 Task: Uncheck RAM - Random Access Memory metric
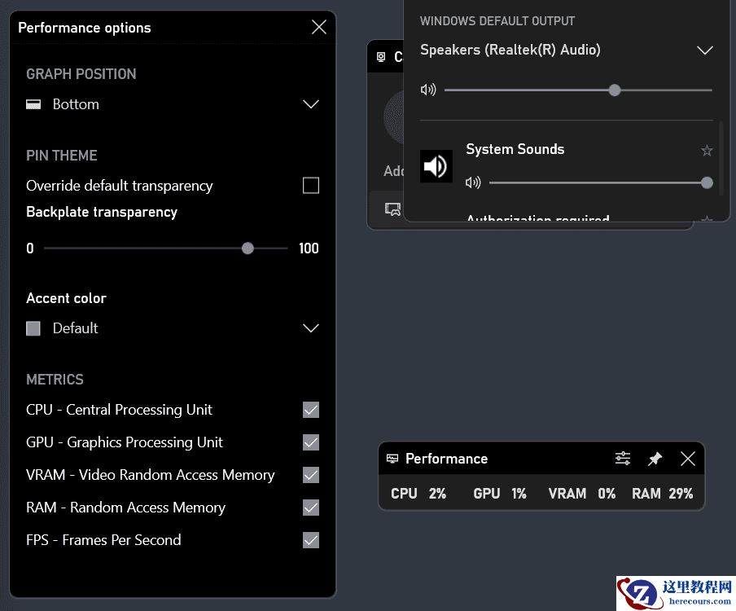[311, 508]
